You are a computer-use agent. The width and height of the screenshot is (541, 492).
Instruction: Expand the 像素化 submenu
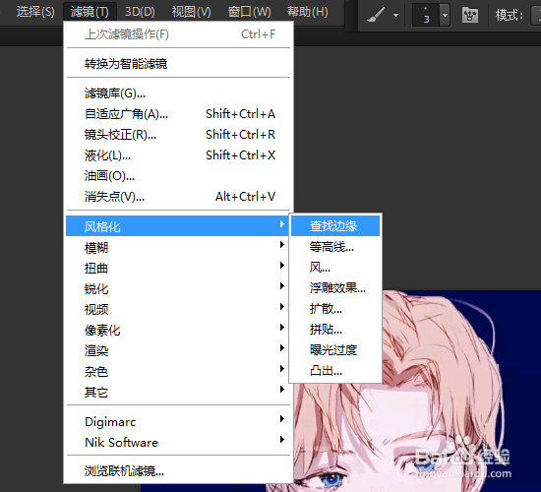coord(178,330)
